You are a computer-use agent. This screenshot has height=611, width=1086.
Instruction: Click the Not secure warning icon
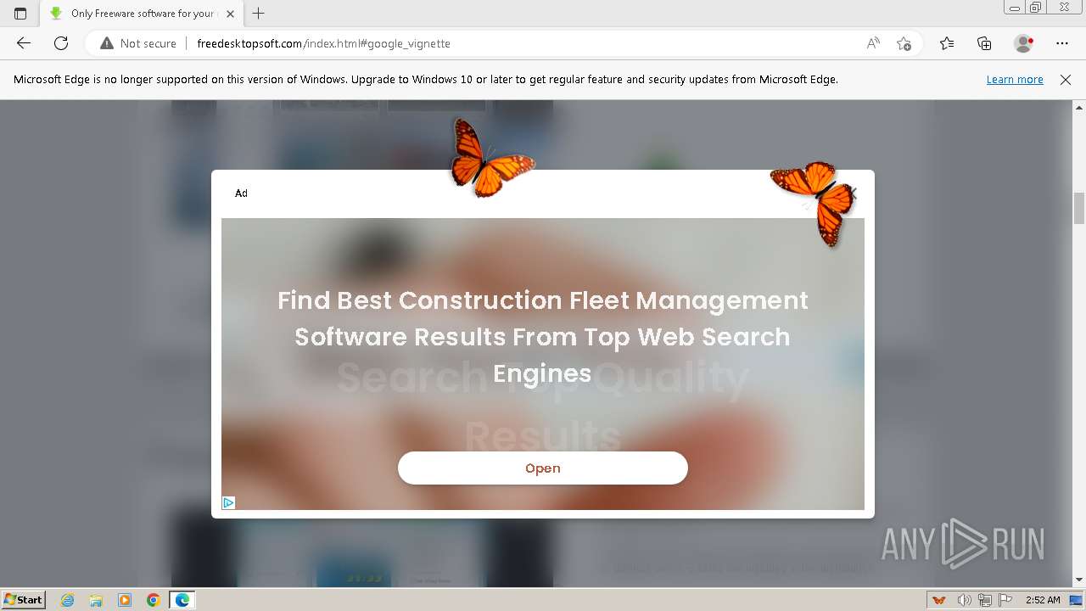click(107, 43)
